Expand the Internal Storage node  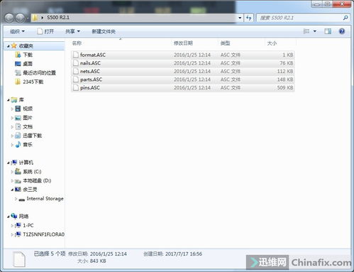(16, 199)
